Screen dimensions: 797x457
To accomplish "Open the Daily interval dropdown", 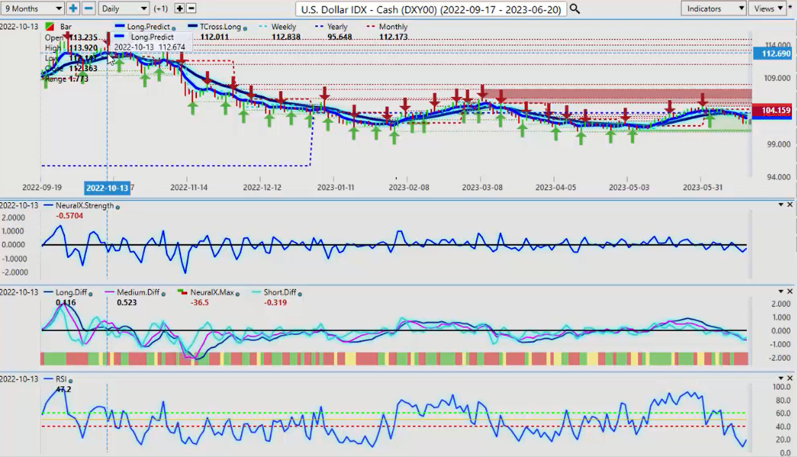I will pos(124,8).
